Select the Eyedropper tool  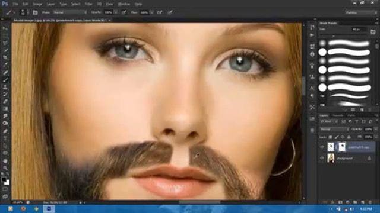click(x=5, y=64)
